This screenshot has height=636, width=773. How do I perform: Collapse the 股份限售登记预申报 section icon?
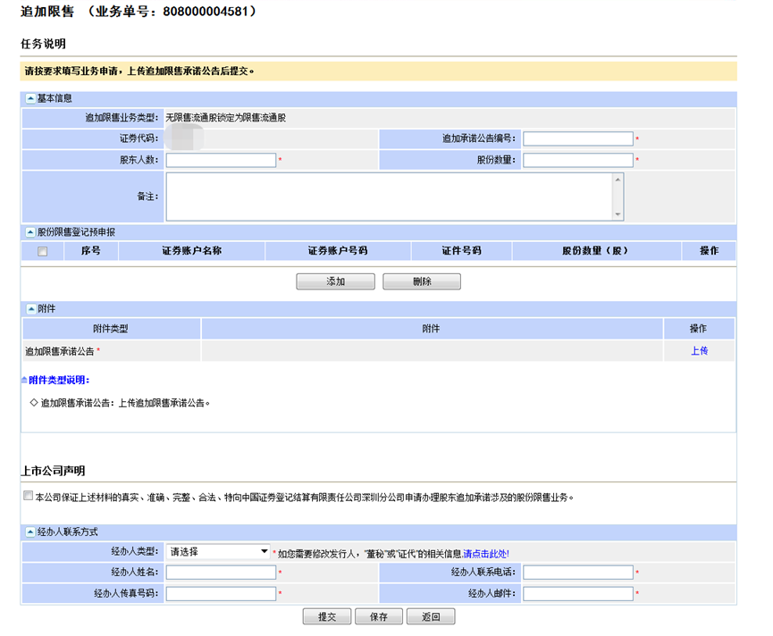[30, 232]
